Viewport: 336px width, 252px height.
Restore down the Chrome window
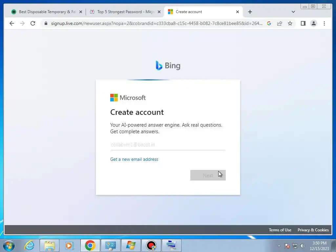tap(313, 7)
